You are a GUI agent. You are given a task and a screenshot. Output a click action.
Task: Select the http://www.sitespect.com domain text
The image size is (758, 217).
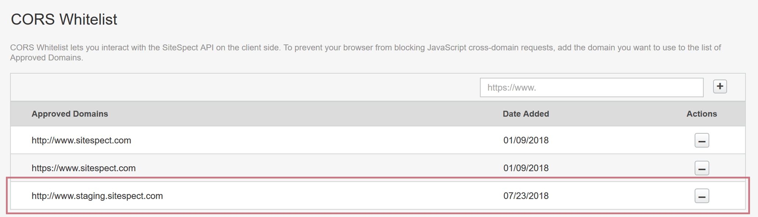tap(81, 140)
